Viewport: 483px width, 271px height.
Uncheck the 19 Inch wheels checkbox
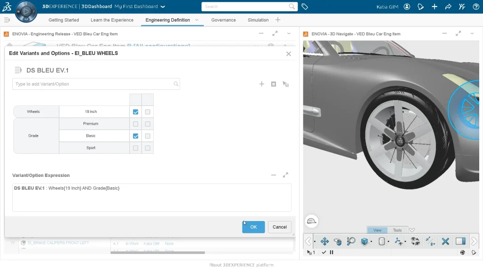pyautogui.click(x=136, y=112)
